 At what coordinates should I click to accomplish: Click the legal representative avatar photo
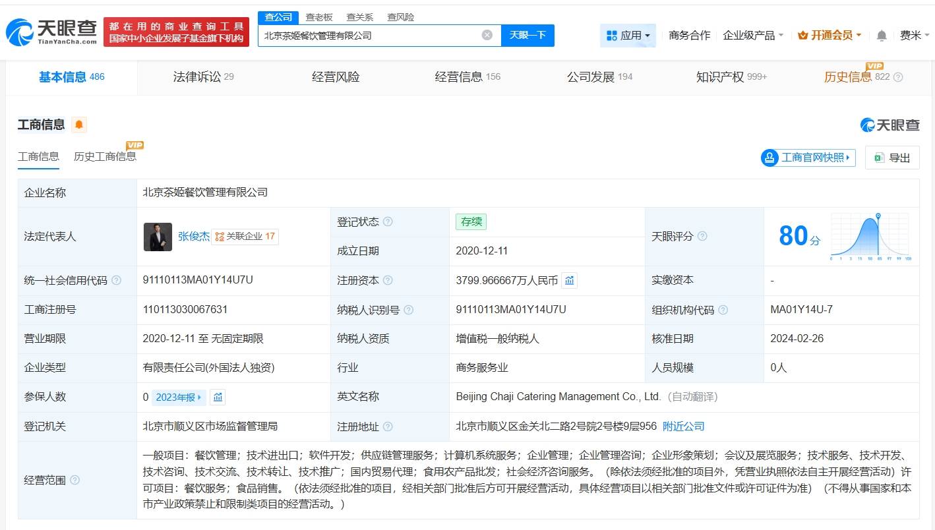(x=158, y=236)
